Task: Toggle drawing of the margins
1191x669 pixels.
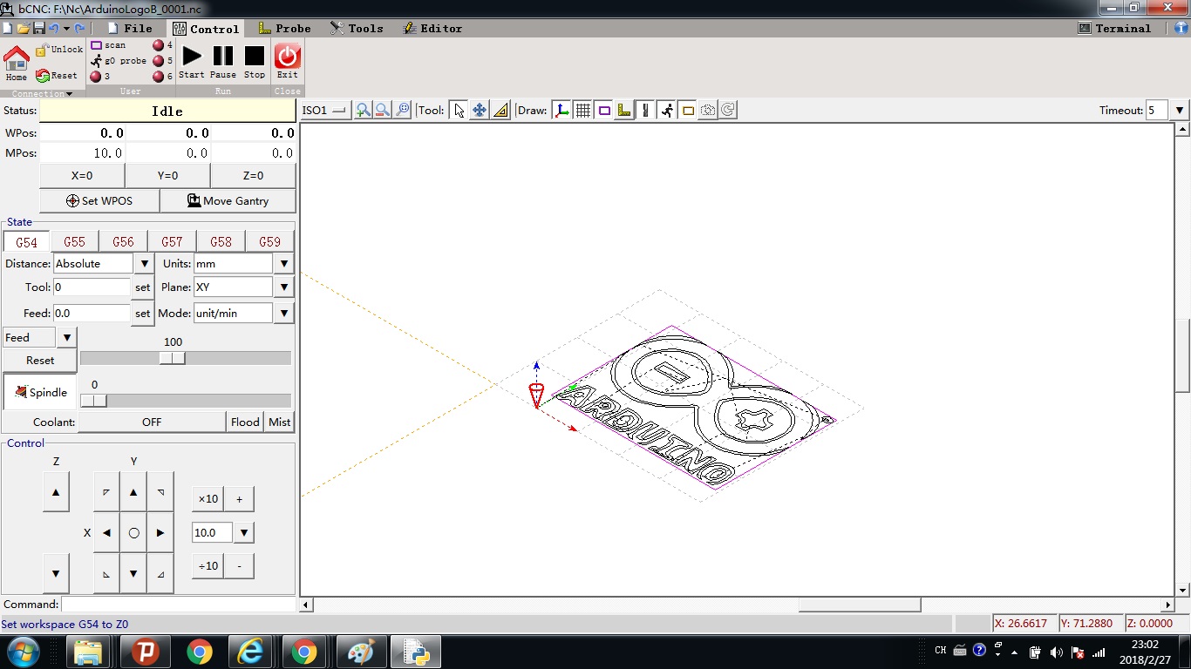Action: click(x=604, y=110)
